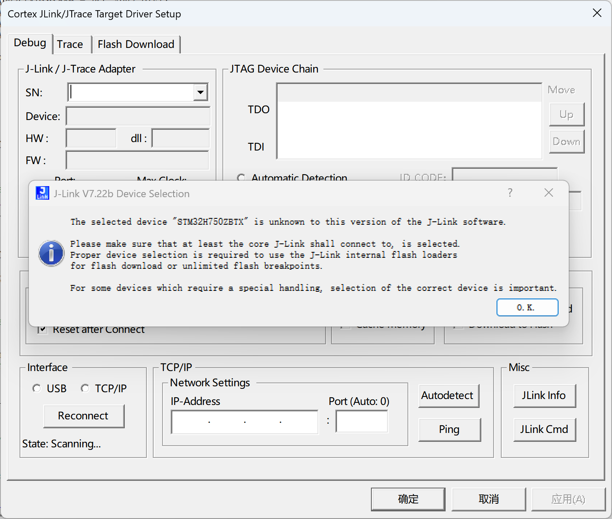612x519 pixels.
Task: Click the Ping button
Action: pyautogui.click(x=449, y=430)
